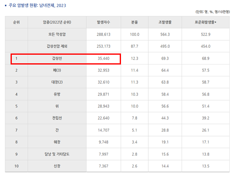
Task: Select the 모든 악성암 row label
Action: click(x=57, y=34)
